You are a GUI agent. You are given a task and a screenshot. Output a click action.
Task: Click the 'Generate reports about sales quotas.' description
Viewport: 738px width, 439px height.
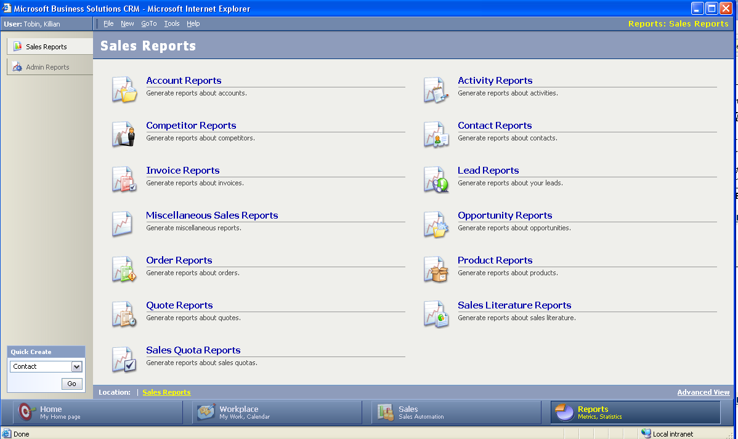(x=201, y=363)
